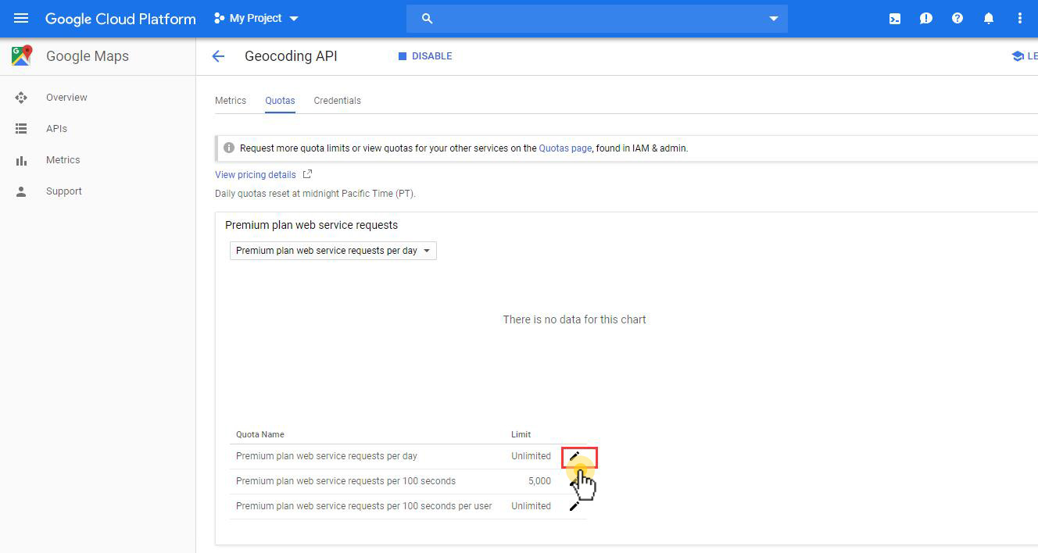This screenshot has height=553, width=1038.
Task: Open the vertical dots settings menu
Action: click(1020, 19)
